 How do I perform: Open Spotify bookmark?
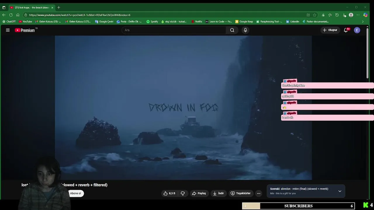[152, 22]
